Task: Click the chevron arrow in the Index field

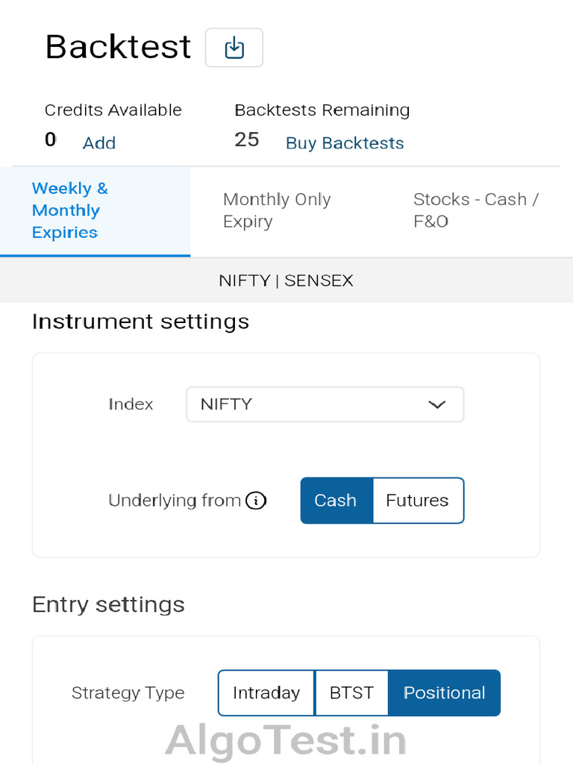Action: tap(436, 404)
